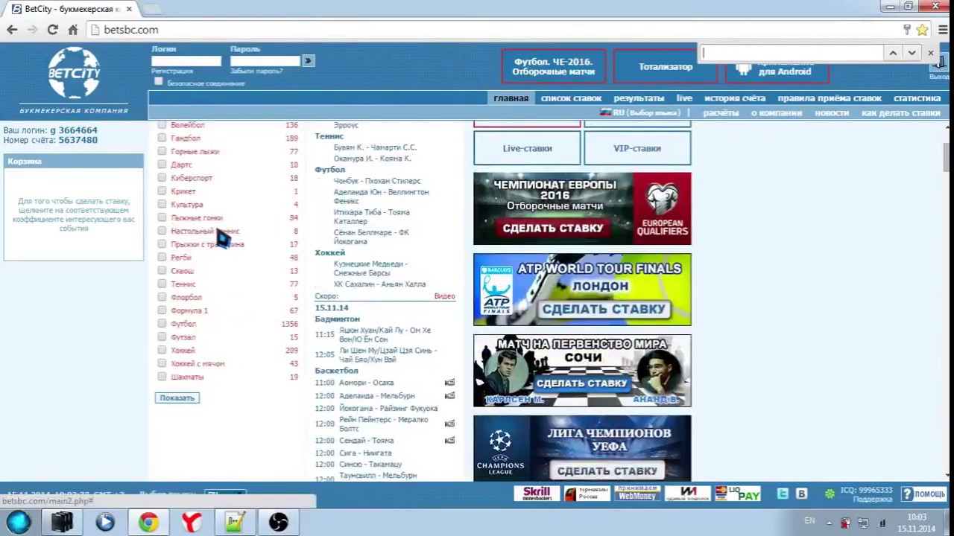Open the Лига Чемпионов УЕФА banner
Screen dimensions: 954x536
coord(582,448)
